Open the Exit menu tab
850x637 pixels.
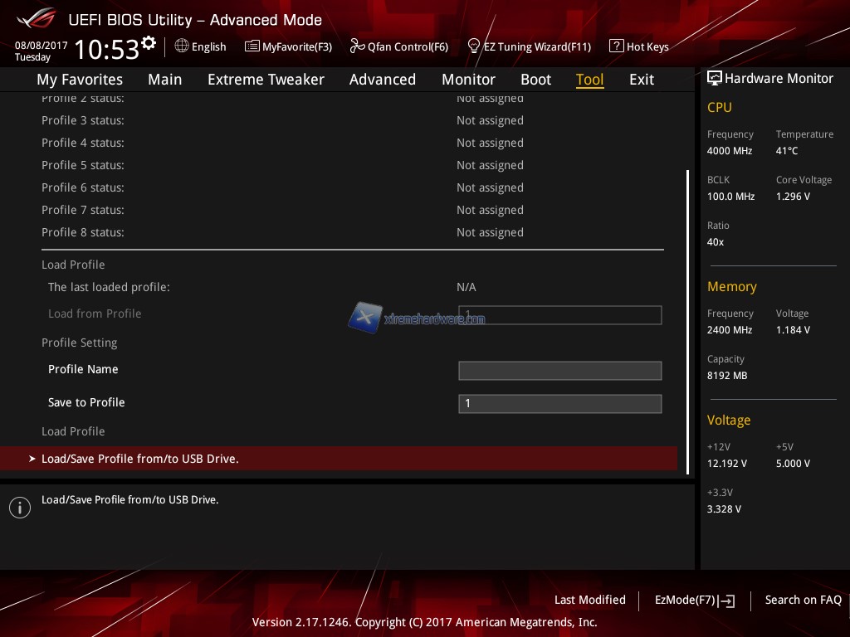[x=641, y=80]
